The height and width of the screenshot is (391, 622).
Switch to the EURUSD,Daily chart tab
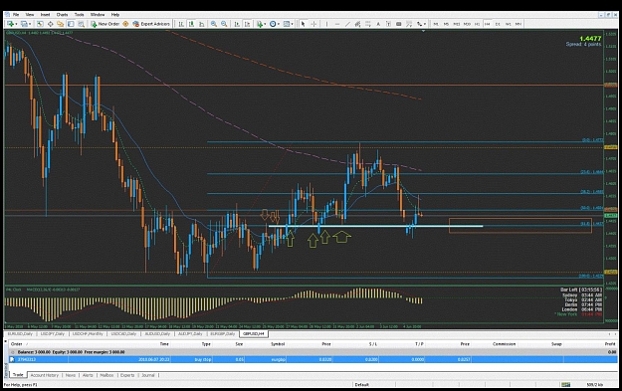(x=20, y=334)
